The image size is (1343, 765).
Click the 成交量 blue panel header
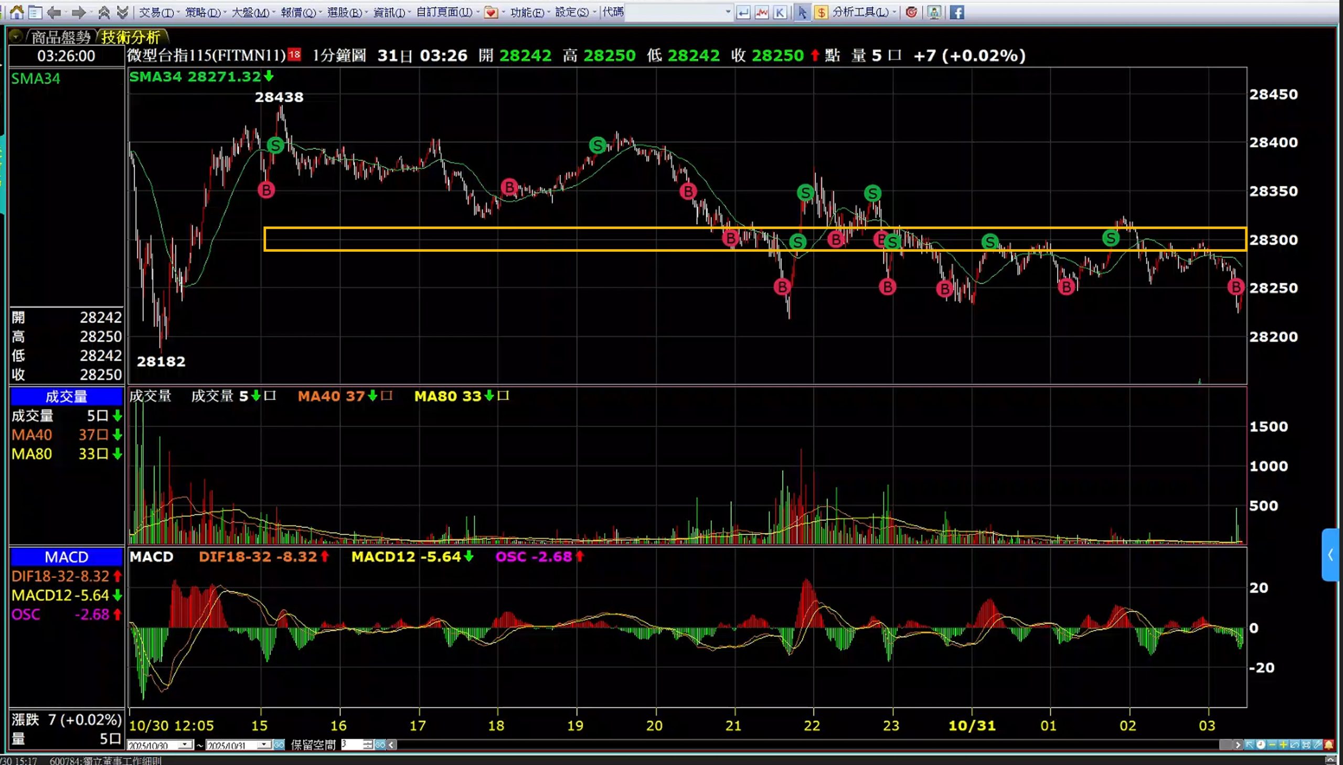pyautogui.click(x=66, y=397)
